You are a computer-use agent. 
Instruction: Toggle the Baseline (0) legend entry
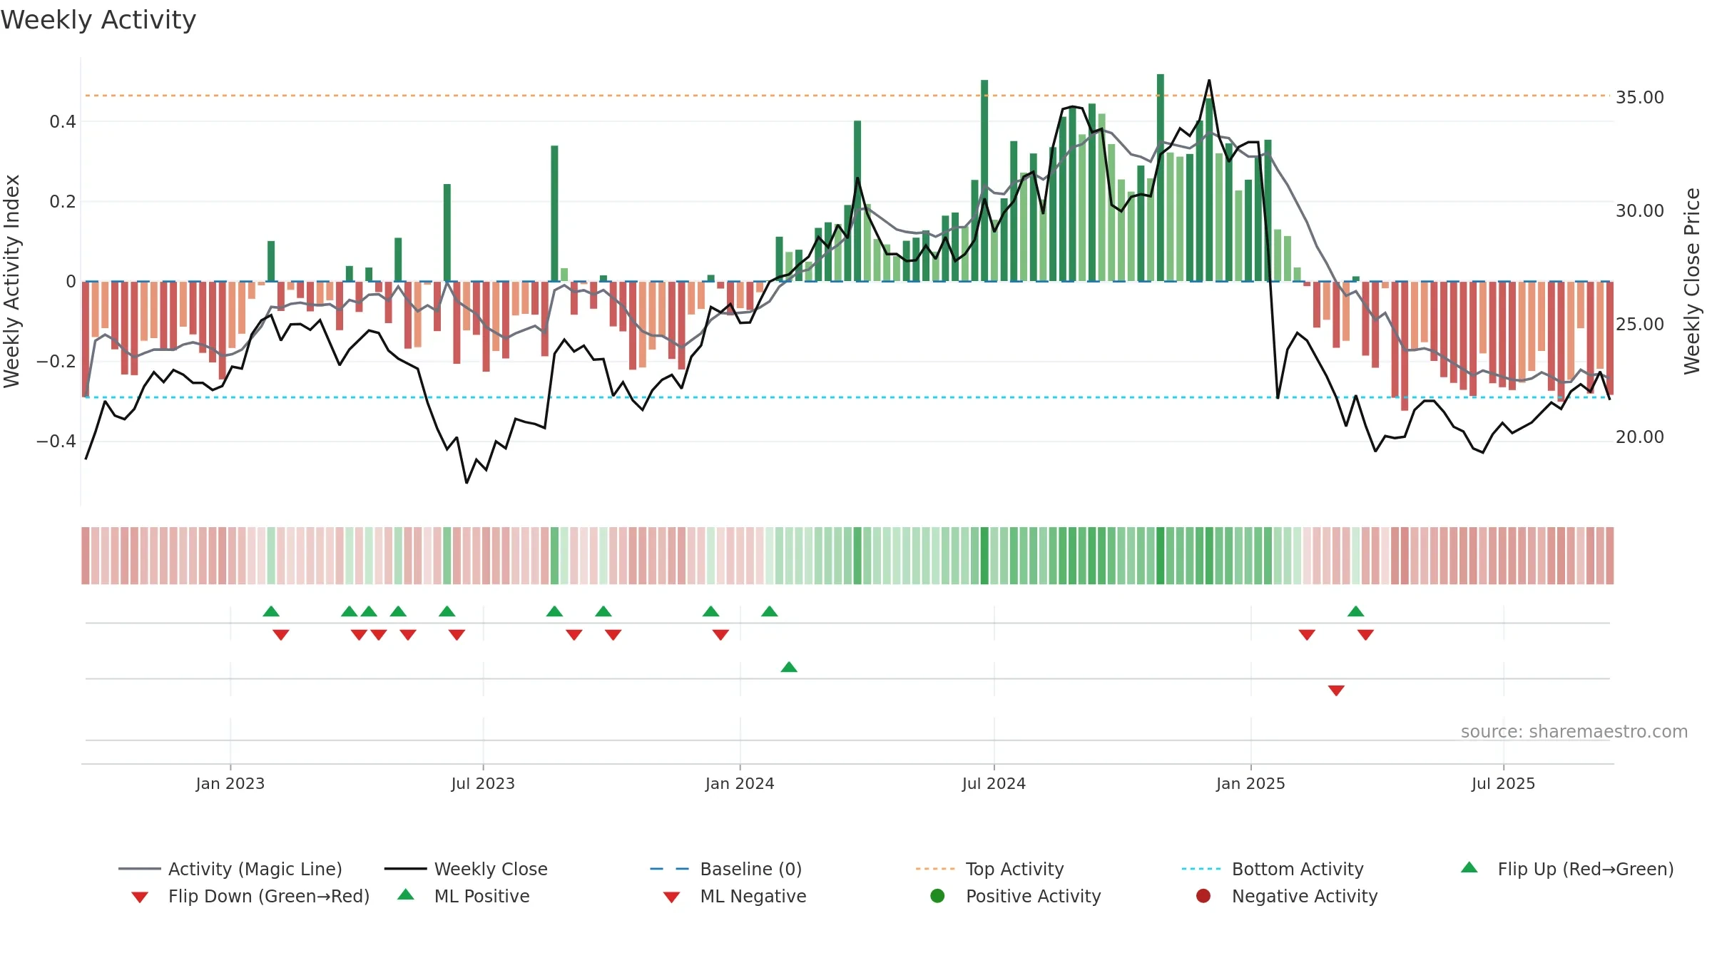click(726, 869)
